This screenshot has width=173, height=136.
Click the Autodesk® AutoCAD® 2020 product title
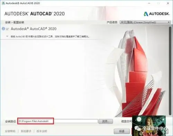[x=34, y=29]
